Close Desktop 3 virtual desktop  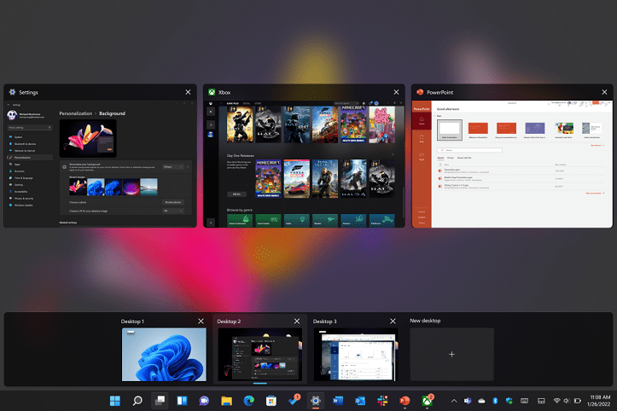393,321
